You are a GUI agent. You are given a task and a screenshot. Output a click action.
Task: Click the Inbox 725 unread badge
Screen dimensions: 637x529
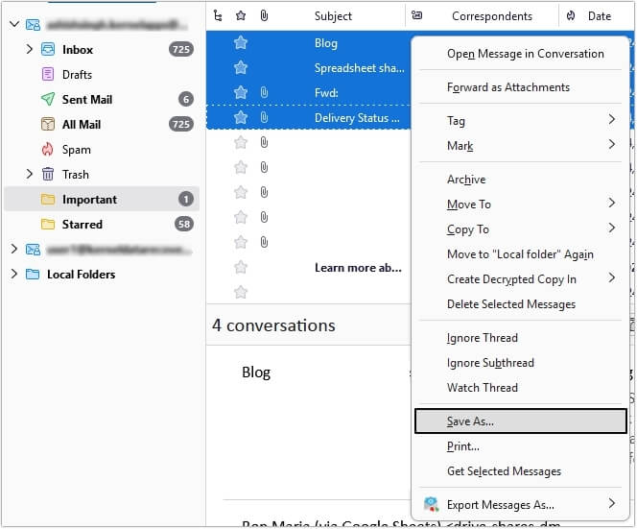click(x=180, y=49)
